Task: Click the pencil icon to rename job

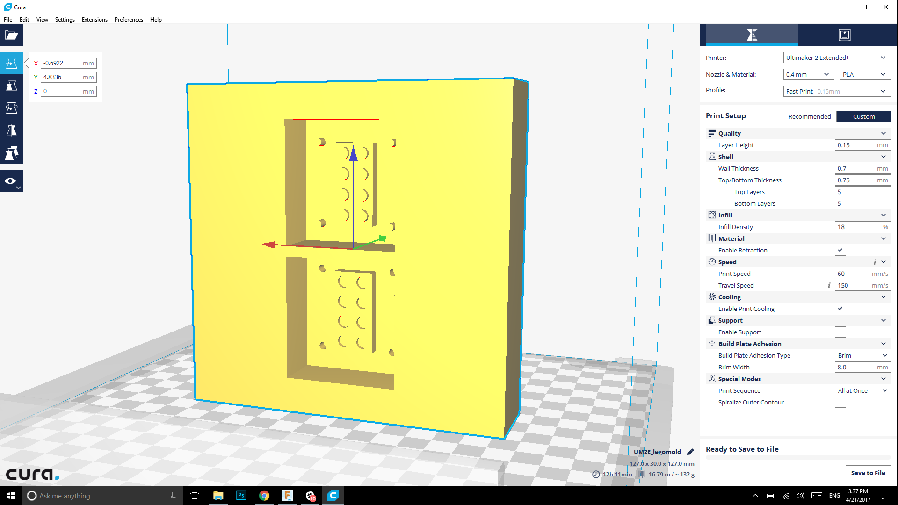Action: pos(690,452)
